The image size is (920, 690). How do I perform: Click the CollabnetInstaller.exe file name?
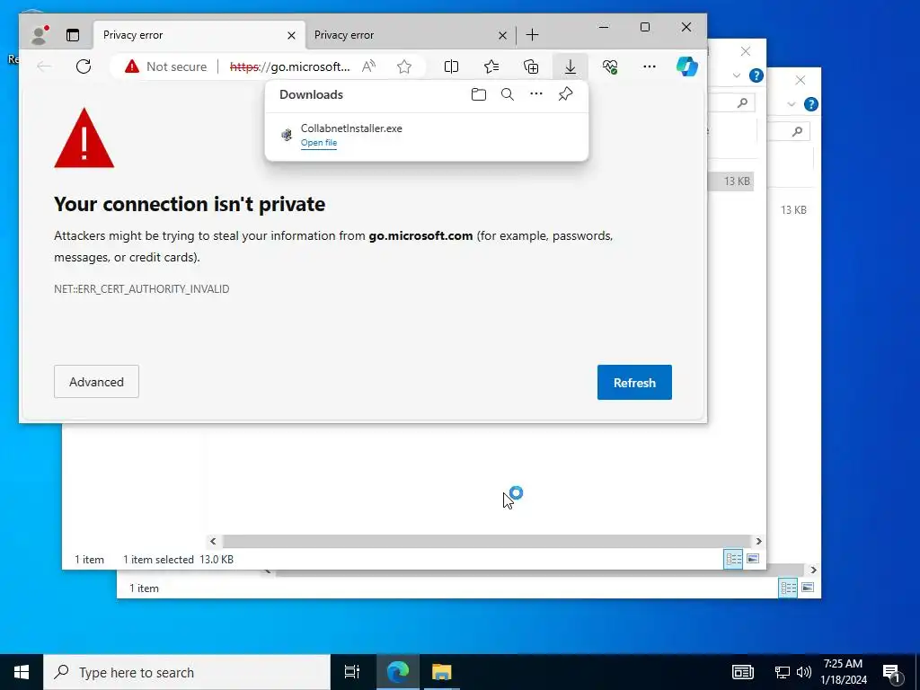[x=351, y=128]
